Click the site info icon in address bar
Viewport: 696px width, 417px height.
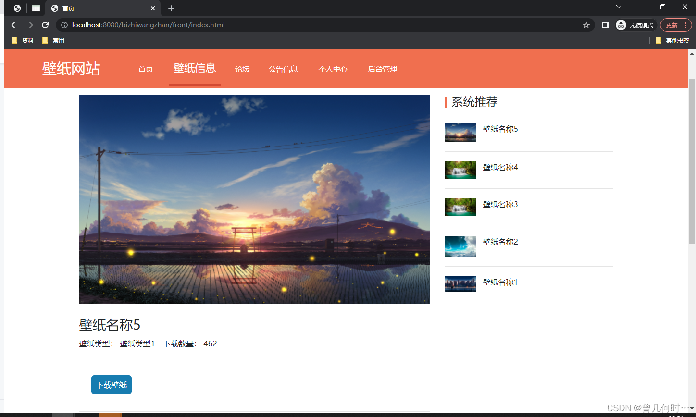pos(64,25)
